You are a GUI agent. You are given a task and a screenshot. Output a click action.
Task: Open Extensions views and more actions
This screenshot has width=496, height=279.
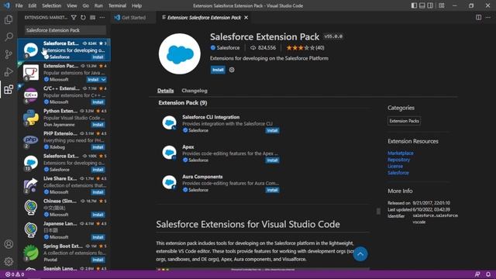[102, 17]
